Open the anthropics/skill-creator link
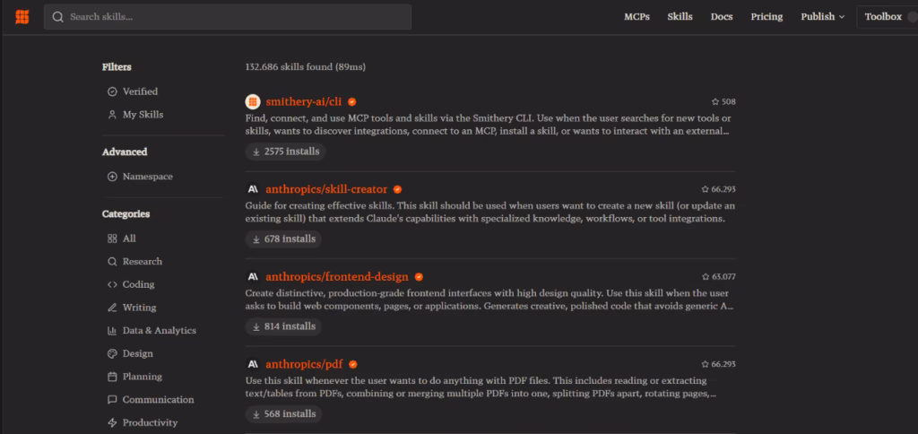This screenshot has height=434, width=918. coord(326,189)
